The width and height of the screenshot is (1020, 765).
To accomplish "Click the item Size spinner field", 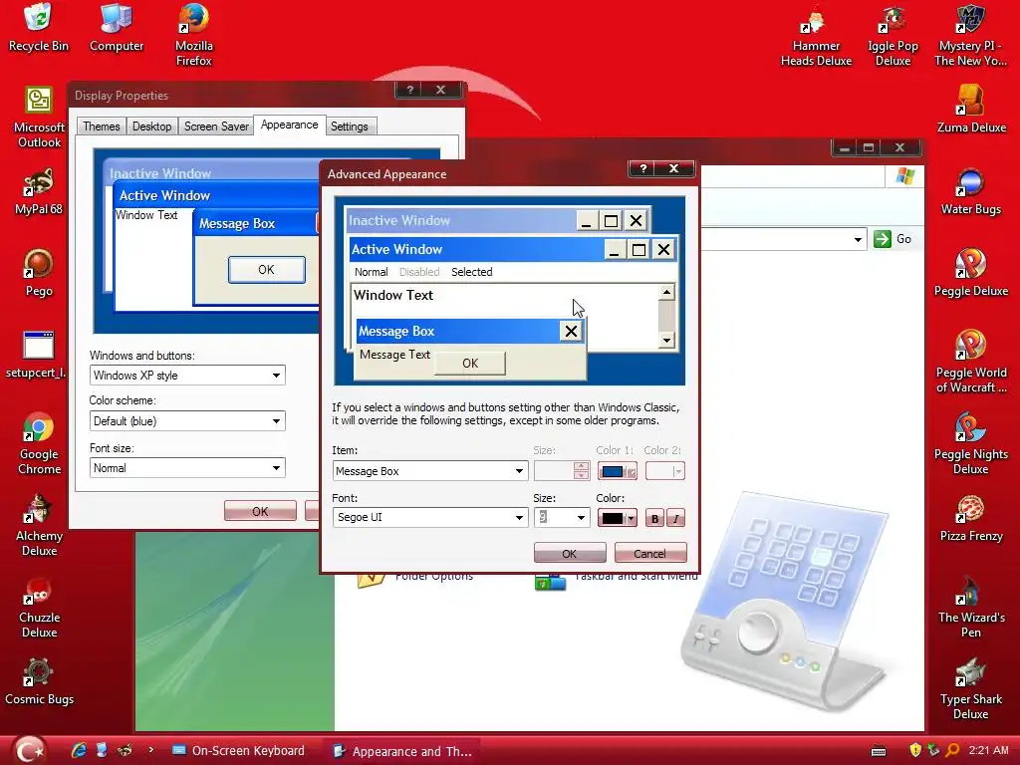I will tap(562, 471).
